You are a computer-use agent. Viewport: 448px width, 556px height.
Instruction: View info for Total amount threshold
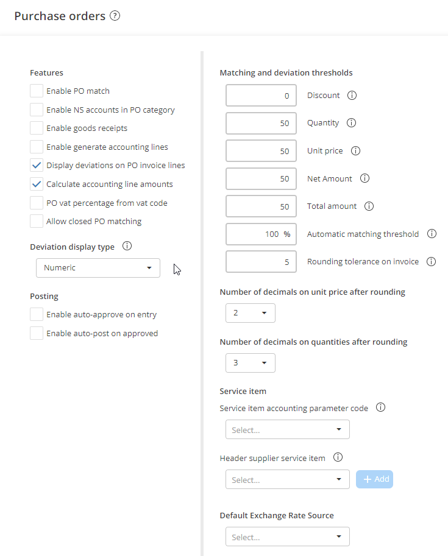click(x=369, y=206)
